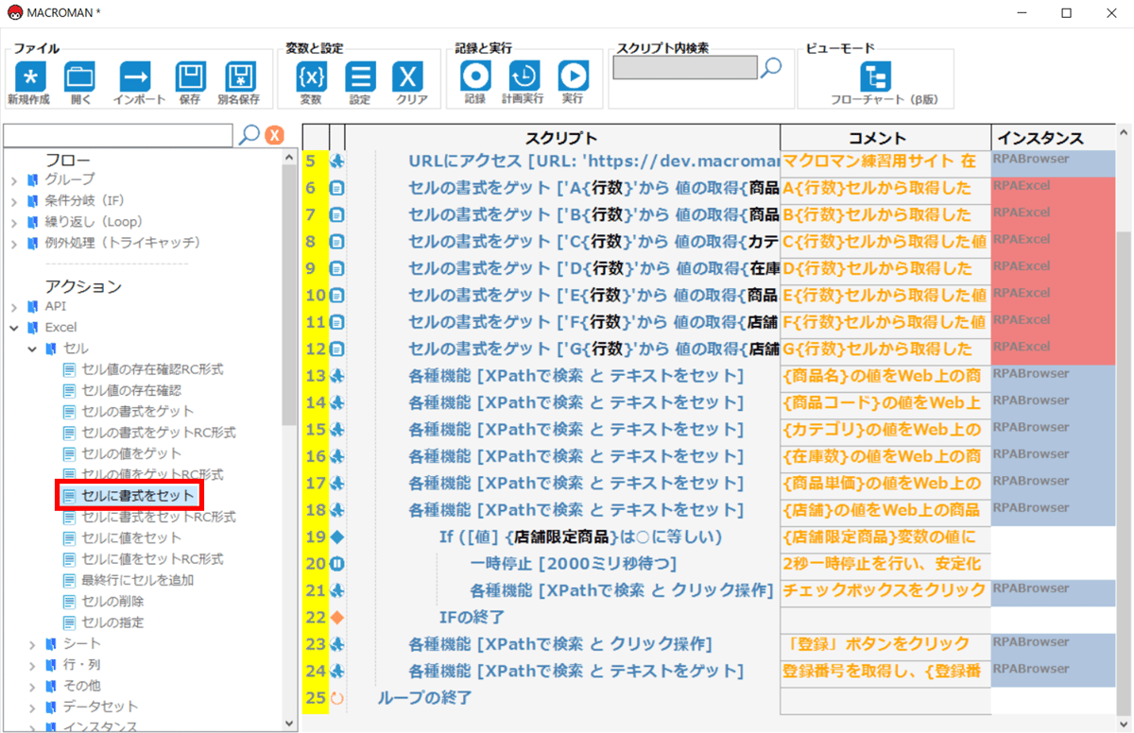The height and width of the screenshot is (733, 1134).
Task: Save the script using the 保存 icon
Action: (189, 77)
